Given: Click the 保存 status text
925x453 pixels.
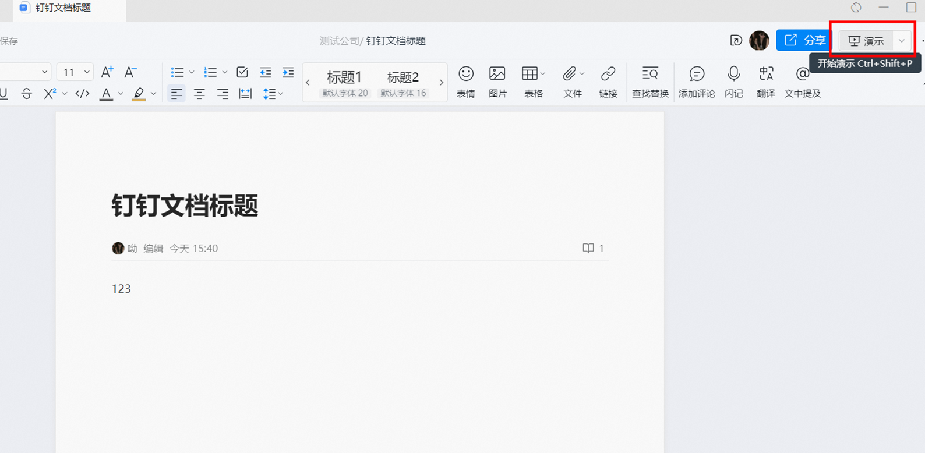Looking at the screenshot, I should (x=9, y=41).
